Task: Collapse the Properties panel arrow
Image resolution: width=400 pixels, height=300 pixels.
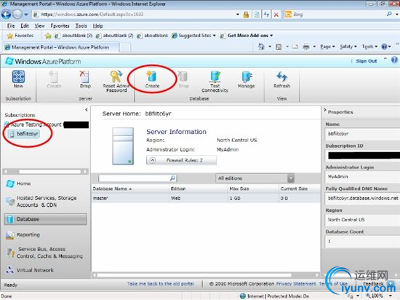Action: 325,110
